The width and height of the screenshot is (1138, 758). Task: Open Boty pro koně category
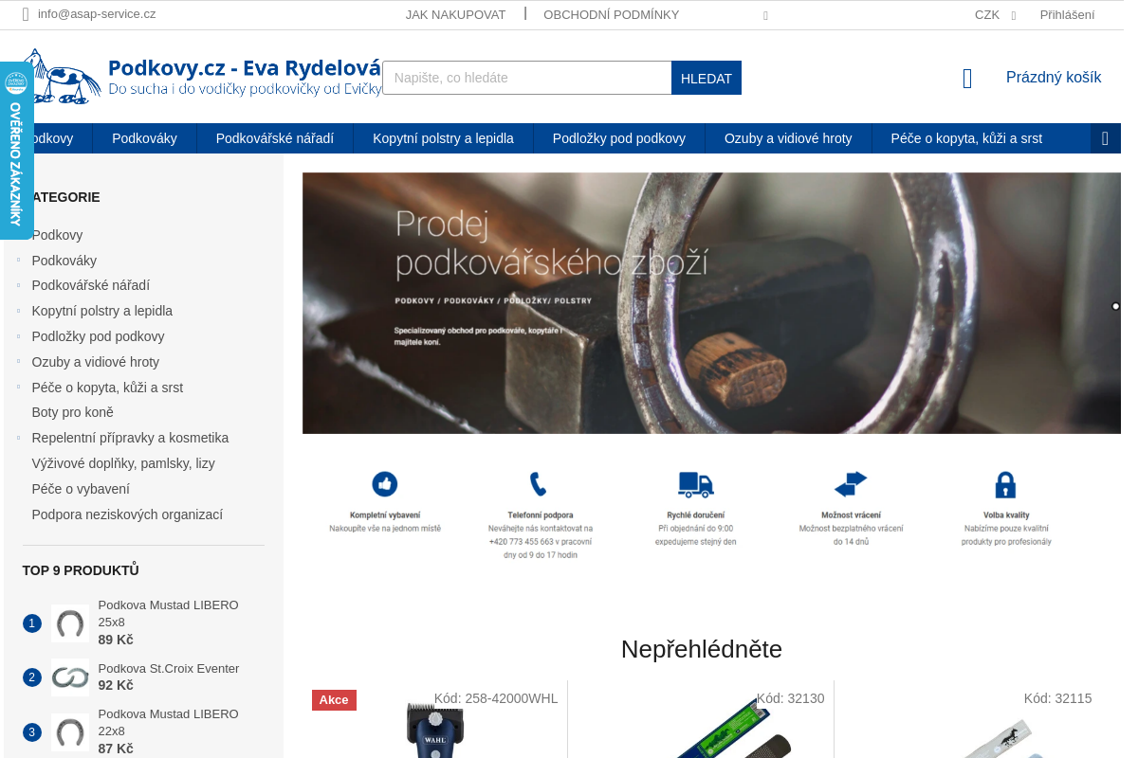[72, 412]
